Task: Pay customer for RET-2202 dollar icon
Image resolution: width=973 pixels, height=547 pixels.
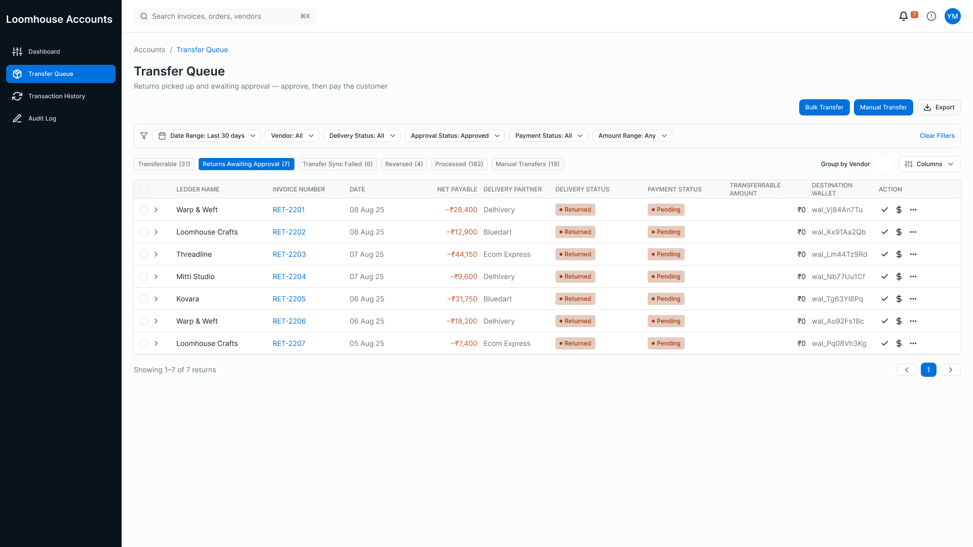Action: (x=899, y=232)
